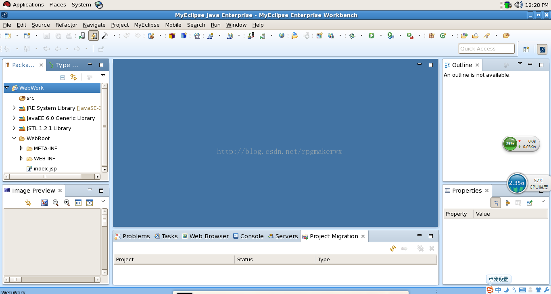Screen dimensions: 551x294
Task: Click the Quick Access input field
Action: [486, 49]
